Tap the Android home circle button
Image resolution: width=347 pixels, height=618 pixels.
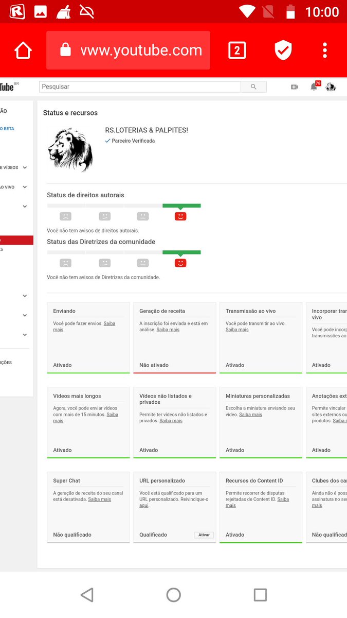[174, 595]
